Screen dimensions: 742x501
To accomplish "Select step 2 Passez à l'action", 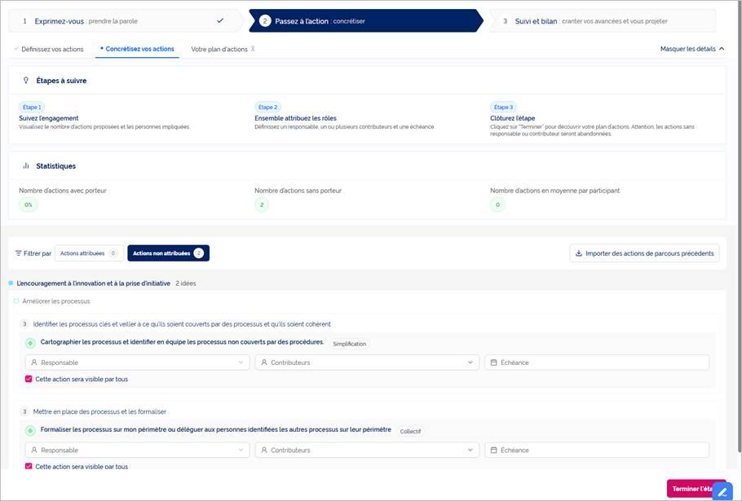I will [x=365, y=21].
